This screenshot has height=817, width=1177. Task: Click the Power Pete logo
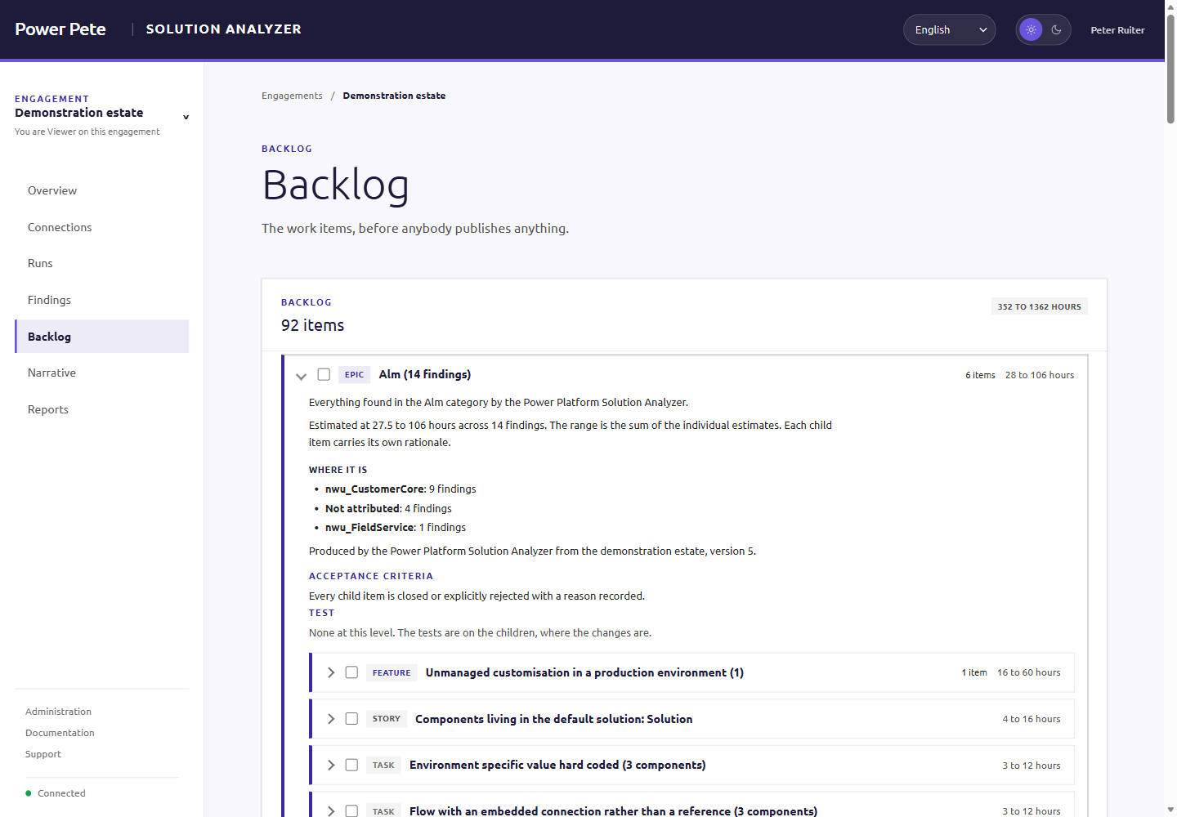tap(60, 29)
